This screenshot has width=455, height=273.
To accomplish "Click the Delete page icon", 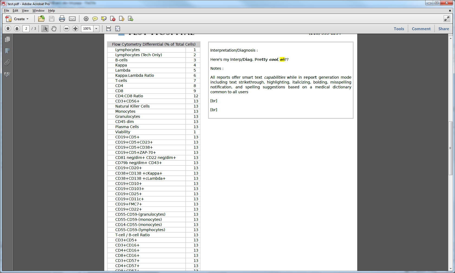I will click(x=113, y=19).
